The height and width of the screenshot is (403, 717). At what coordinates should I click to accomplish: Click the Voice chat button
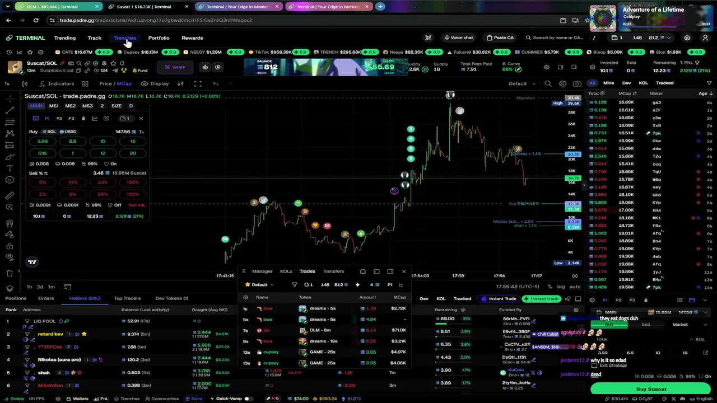pos(459,38)
